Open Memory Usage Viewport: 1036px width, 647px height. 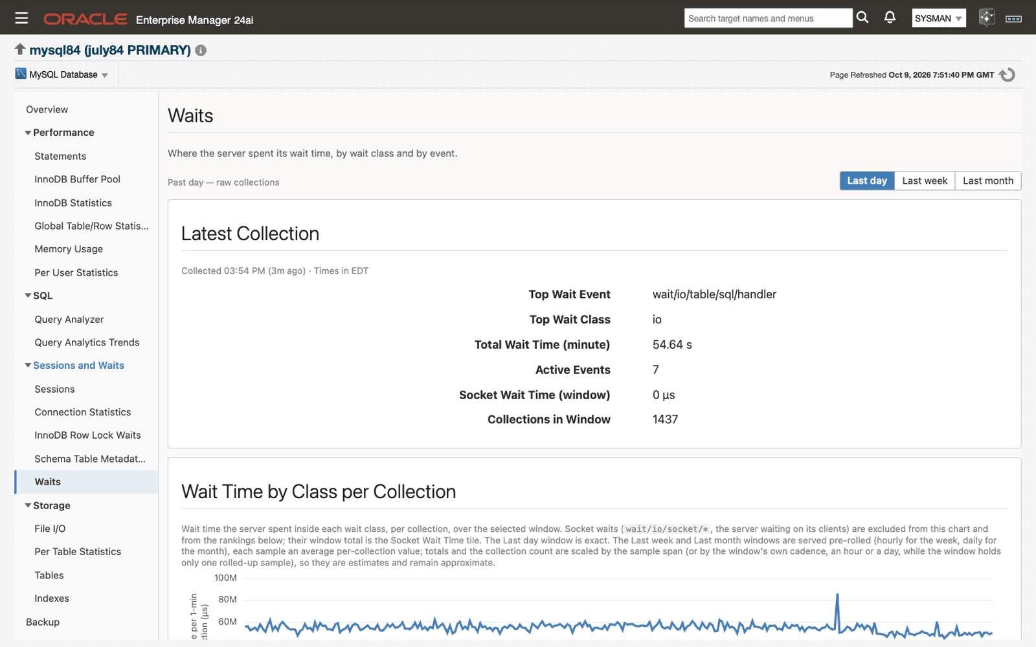point(69,249)
